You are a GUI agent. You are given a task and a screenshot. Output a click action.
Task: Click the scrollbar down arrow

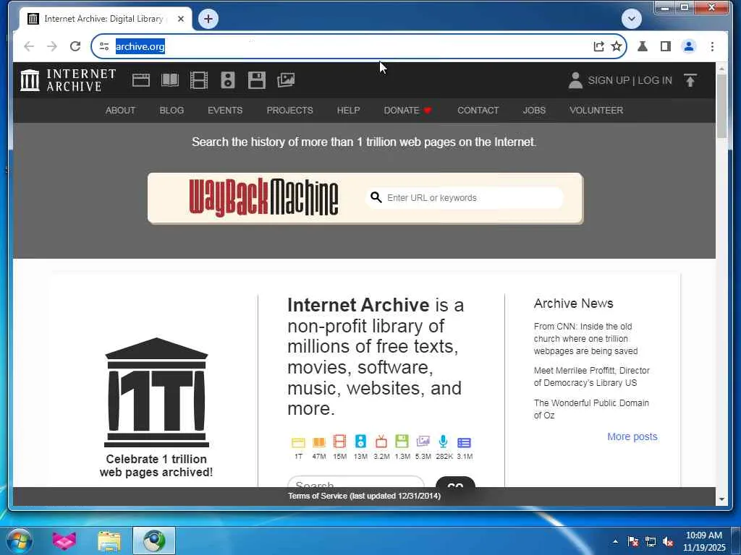tap(721, 499)
